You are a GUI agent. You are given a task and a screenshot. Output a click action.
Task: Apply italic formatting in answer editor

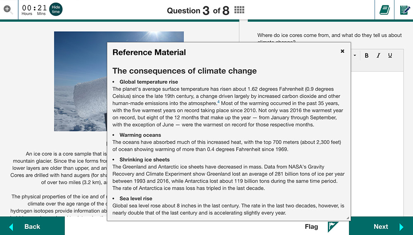[x=378, y=56]
